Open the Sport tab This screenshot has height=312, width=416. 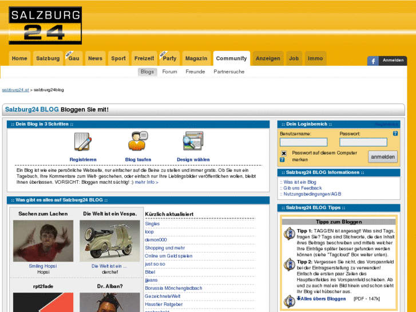pyautogui.click(x=118, y=58)
